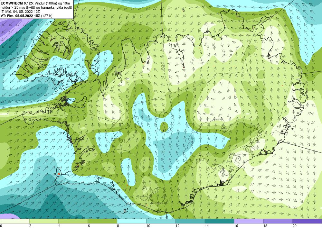Pick the 12–14 teal legend swatch
This screenshot has width=322, height=228.
[190, 221]
